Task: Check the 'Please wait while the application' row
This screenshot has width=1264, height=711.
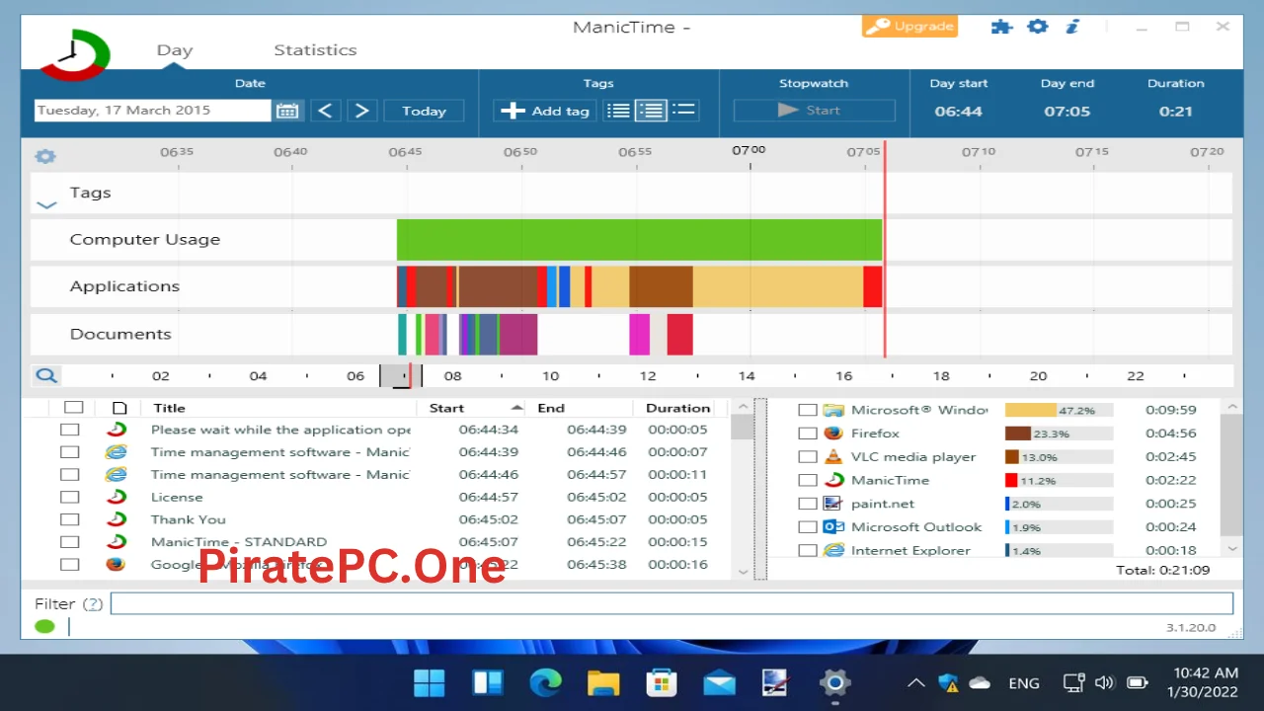Action: (69, 430)
